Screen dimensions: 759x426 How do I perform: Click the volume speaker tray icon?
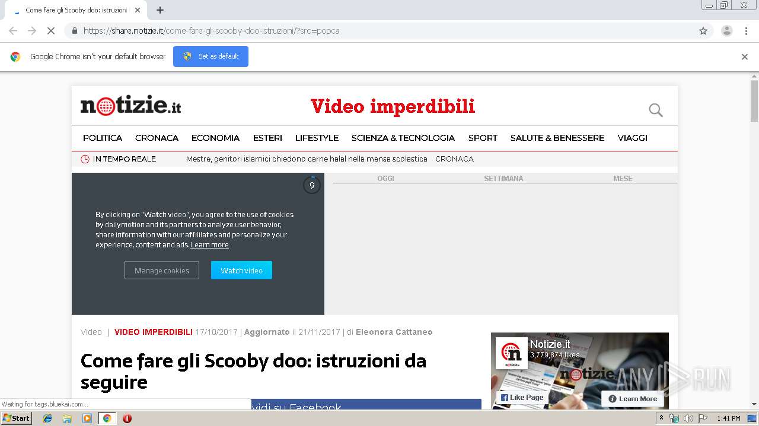click(x=688, y=418)
